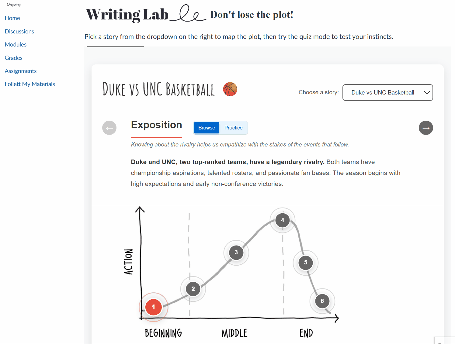This screenshot has height=344, width=455.
Task: Select plot point 6 at the story's end
Action: tap(322, 301)
